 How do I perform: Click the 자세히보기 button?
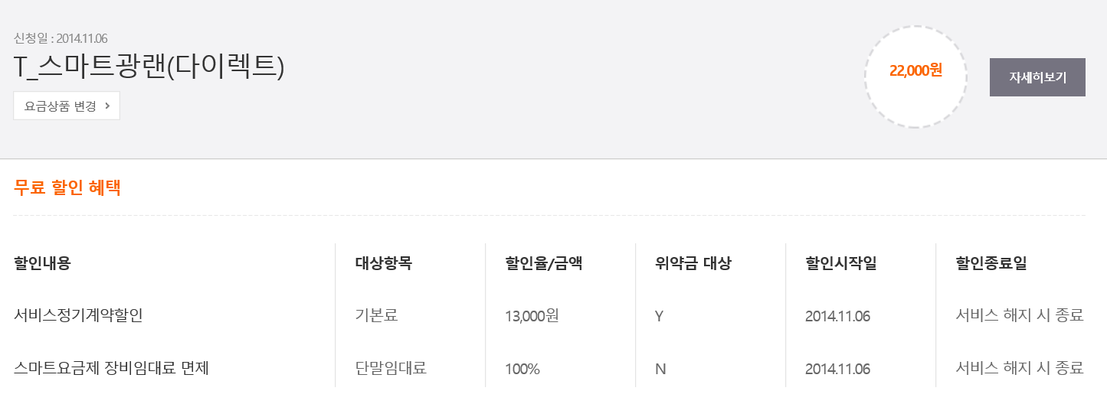(1037, 77)
